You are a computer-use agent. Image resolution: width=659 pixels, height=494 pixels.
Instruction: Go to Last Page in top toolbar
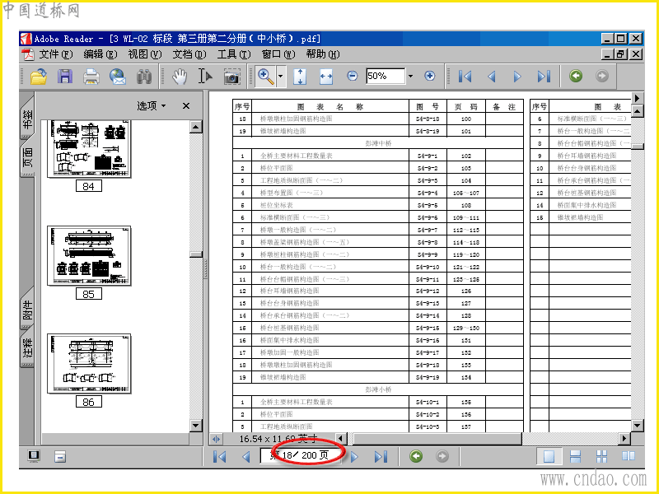tap(544, 76)
